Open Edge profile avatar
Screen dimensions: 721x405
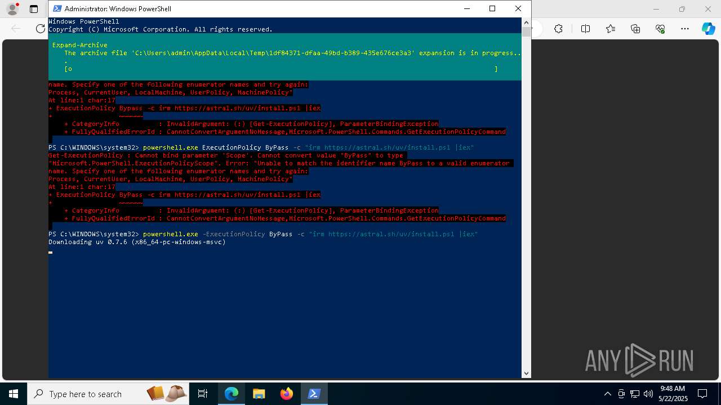click(12, 9)
